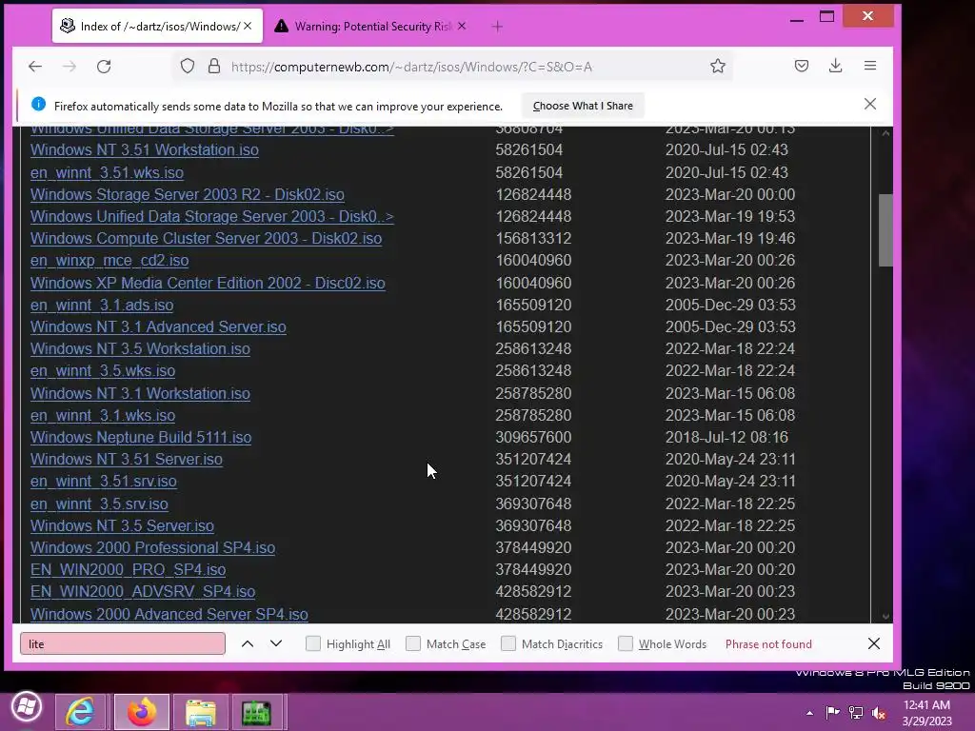The height and width of the screenshot is (731, 975).
Task: Close the find bar
Action: pyautogui.click(x=874, y=644)
